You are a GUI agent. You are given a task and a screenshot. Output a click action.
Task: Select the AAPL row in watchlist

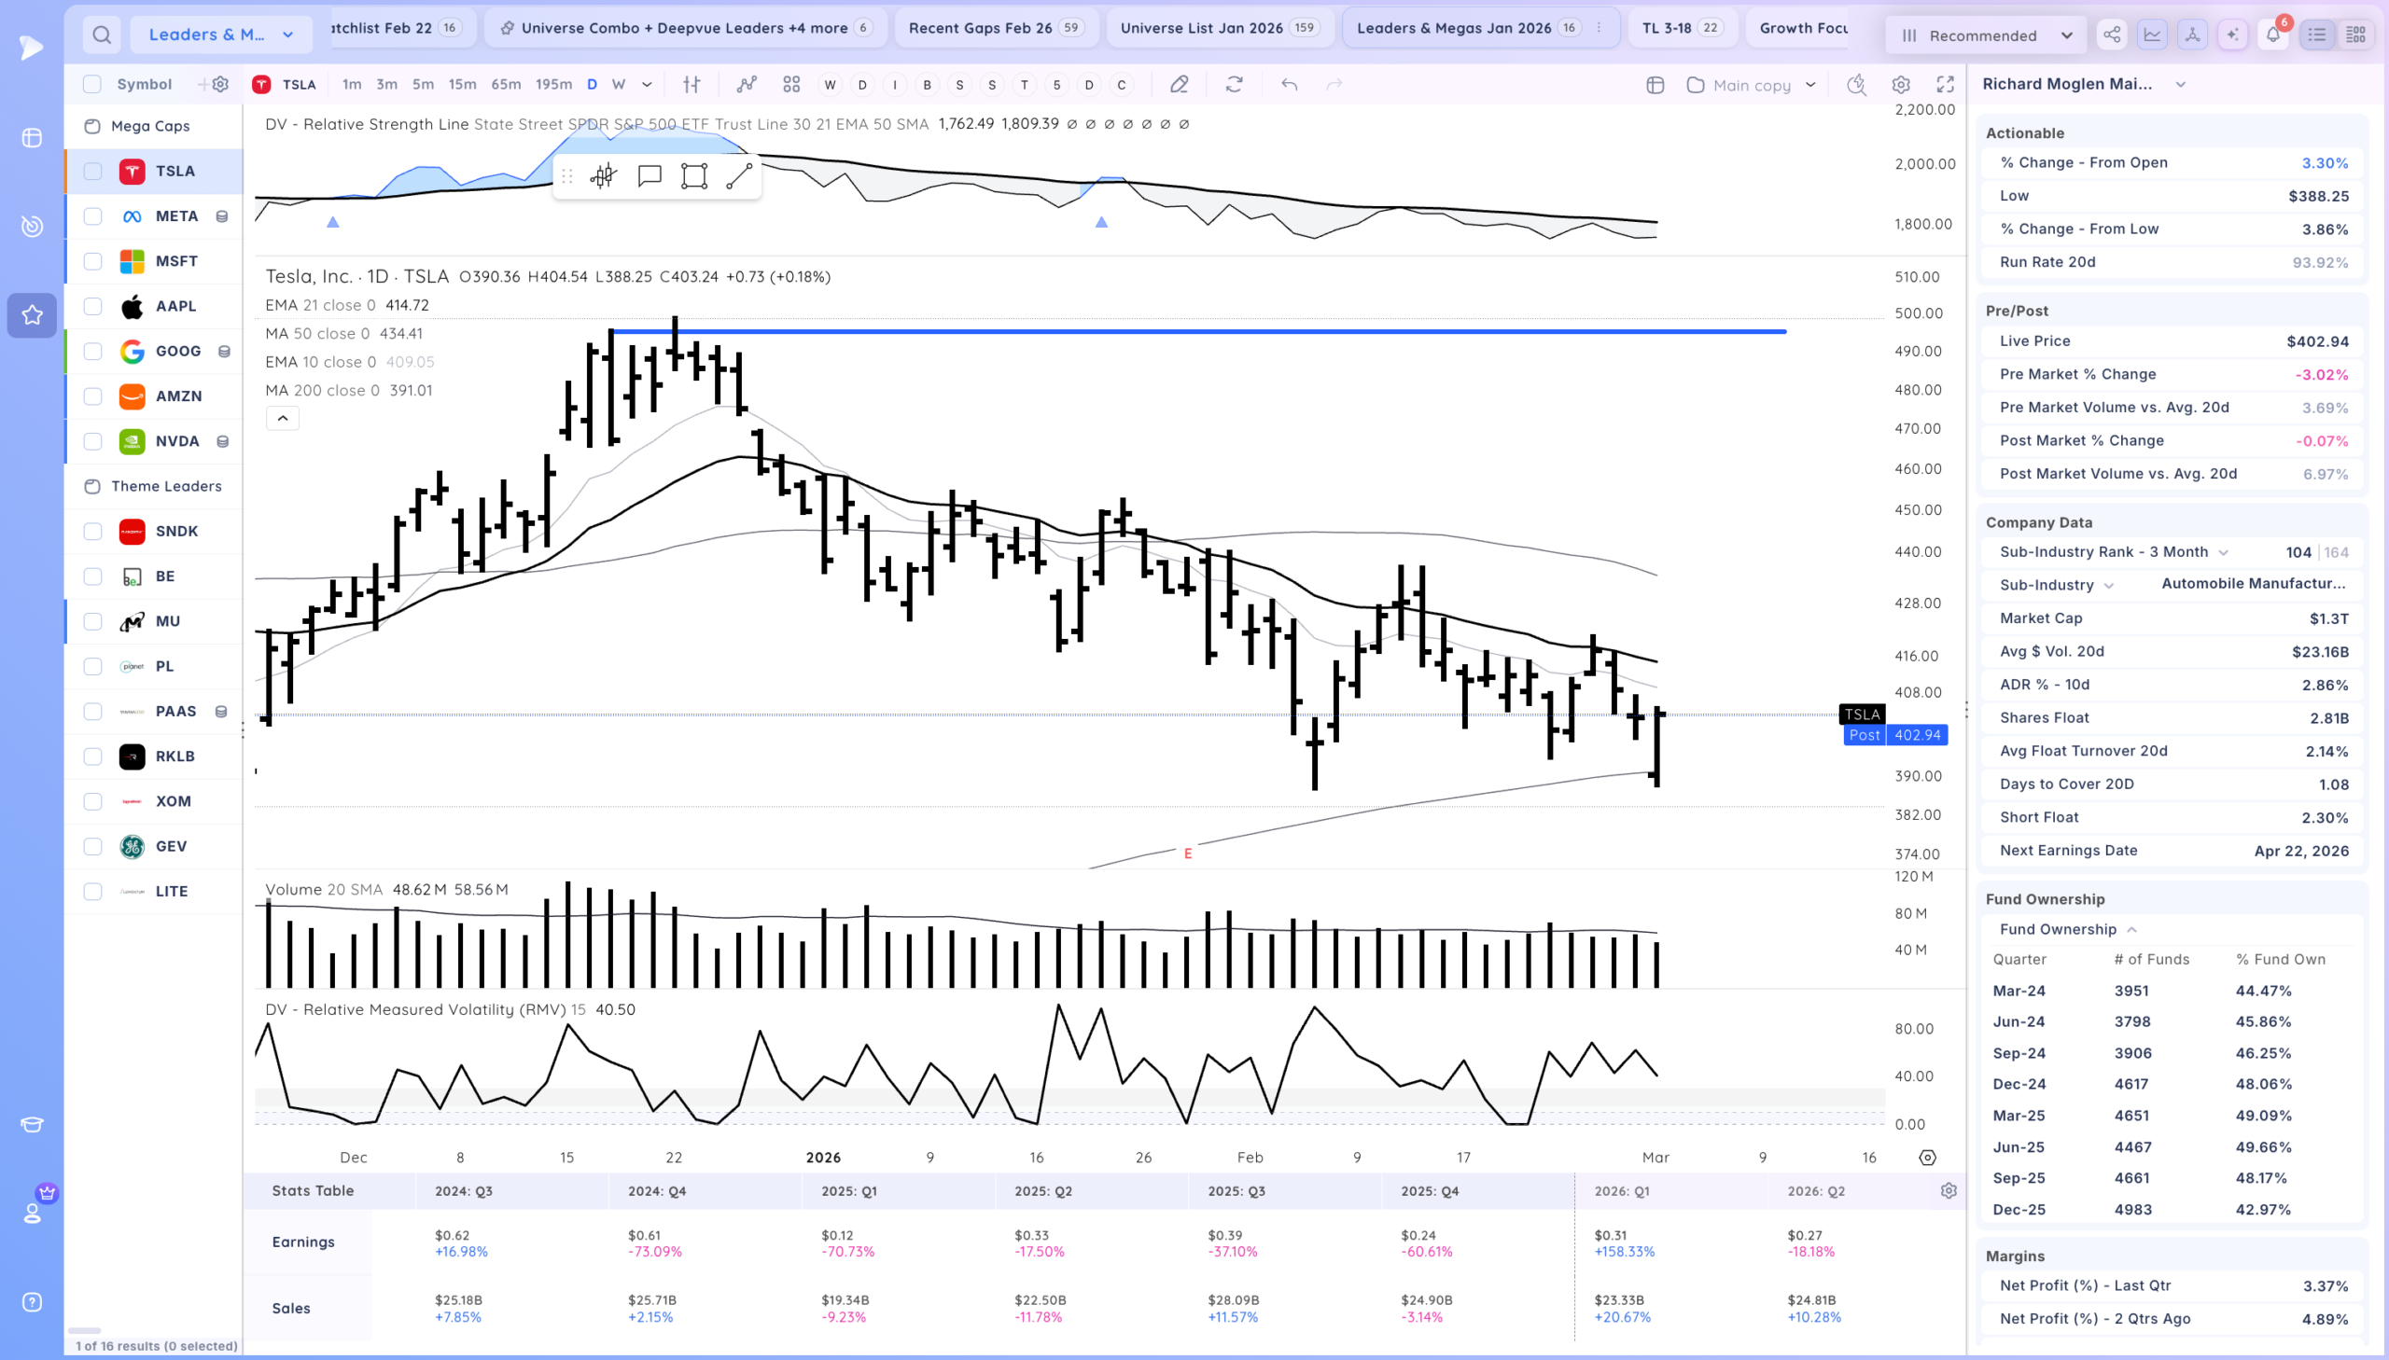tap(154, 306)
